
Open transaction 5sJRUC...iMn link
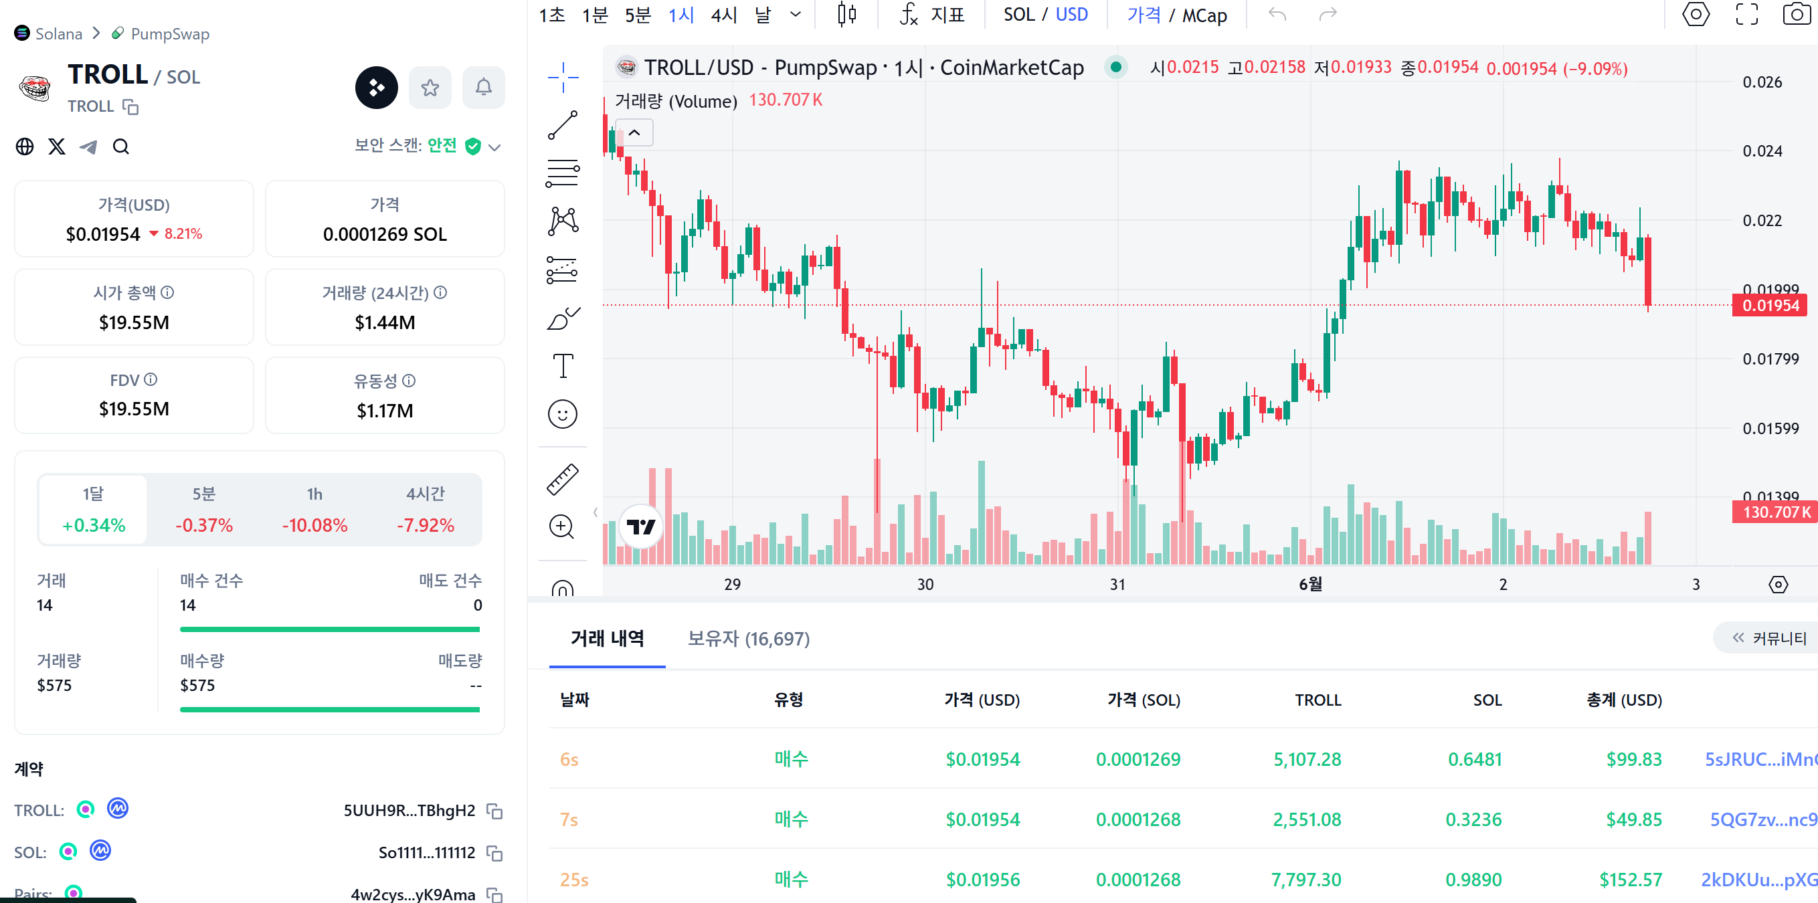click(x=1761, y=759)
